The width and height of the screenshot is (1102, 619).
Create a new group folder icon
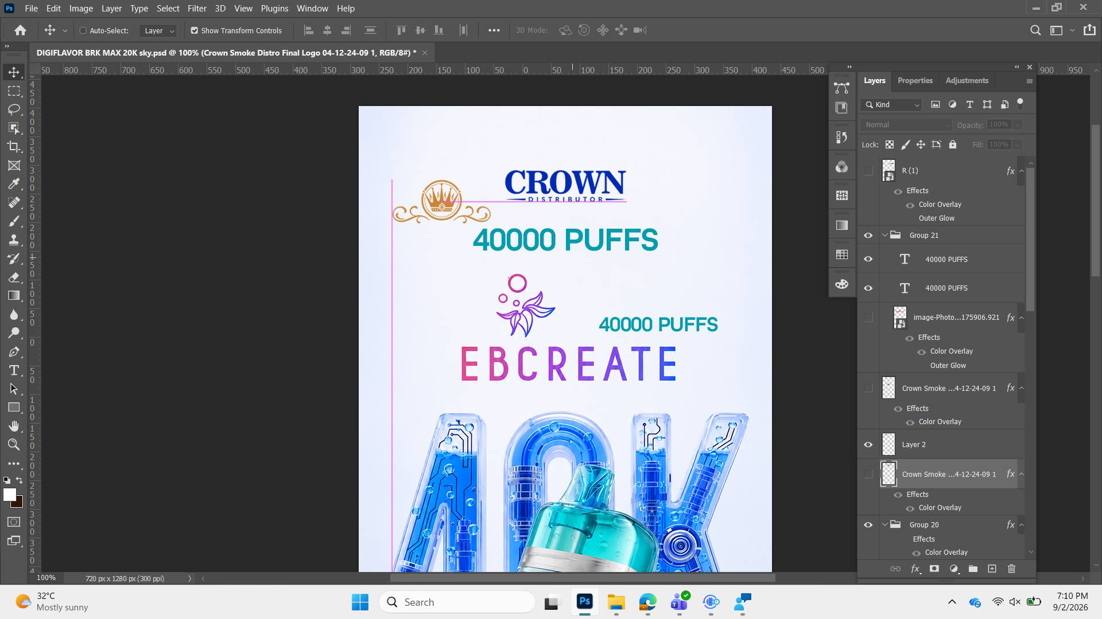coord(973,569)
